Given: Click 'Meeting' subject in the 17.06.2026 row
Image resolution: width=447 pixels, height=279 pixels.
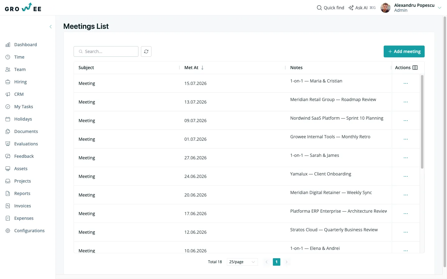Looking at the screenshot, I should pos(87,214).
